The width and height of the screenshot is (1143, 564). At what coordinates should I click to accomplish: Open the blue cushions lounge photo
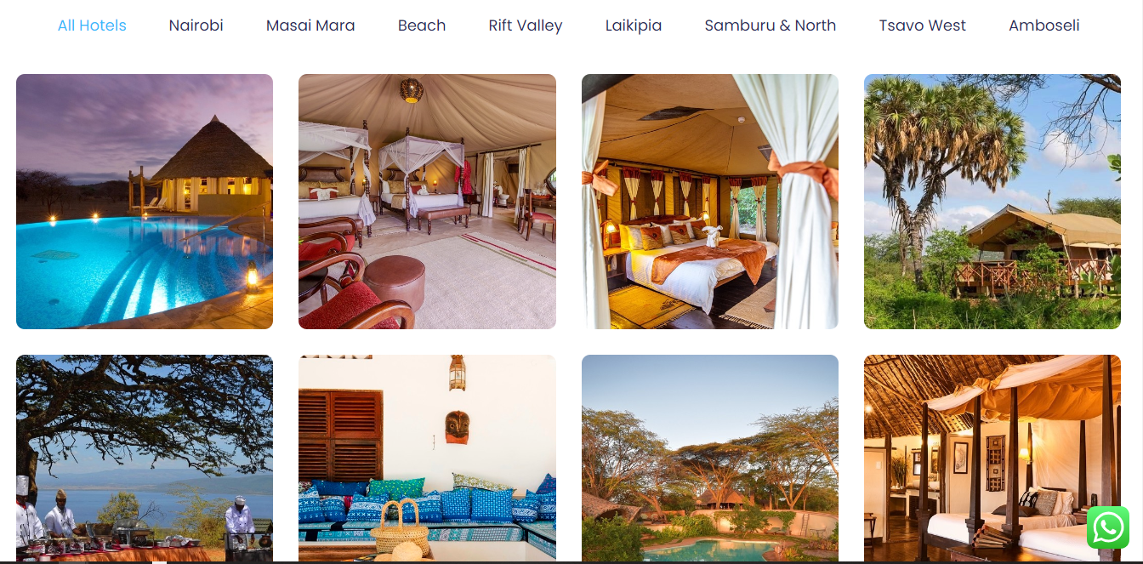[x=427, y=459]
